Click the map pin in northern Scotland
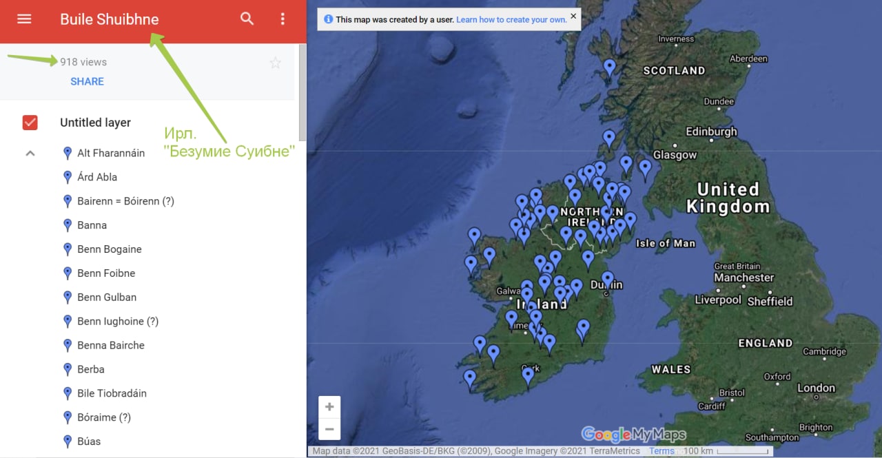 click(x=609, y=67)
